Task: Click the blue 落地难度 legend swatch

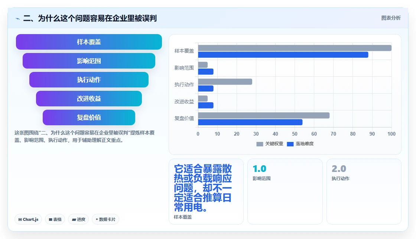Action: [290, 144]
